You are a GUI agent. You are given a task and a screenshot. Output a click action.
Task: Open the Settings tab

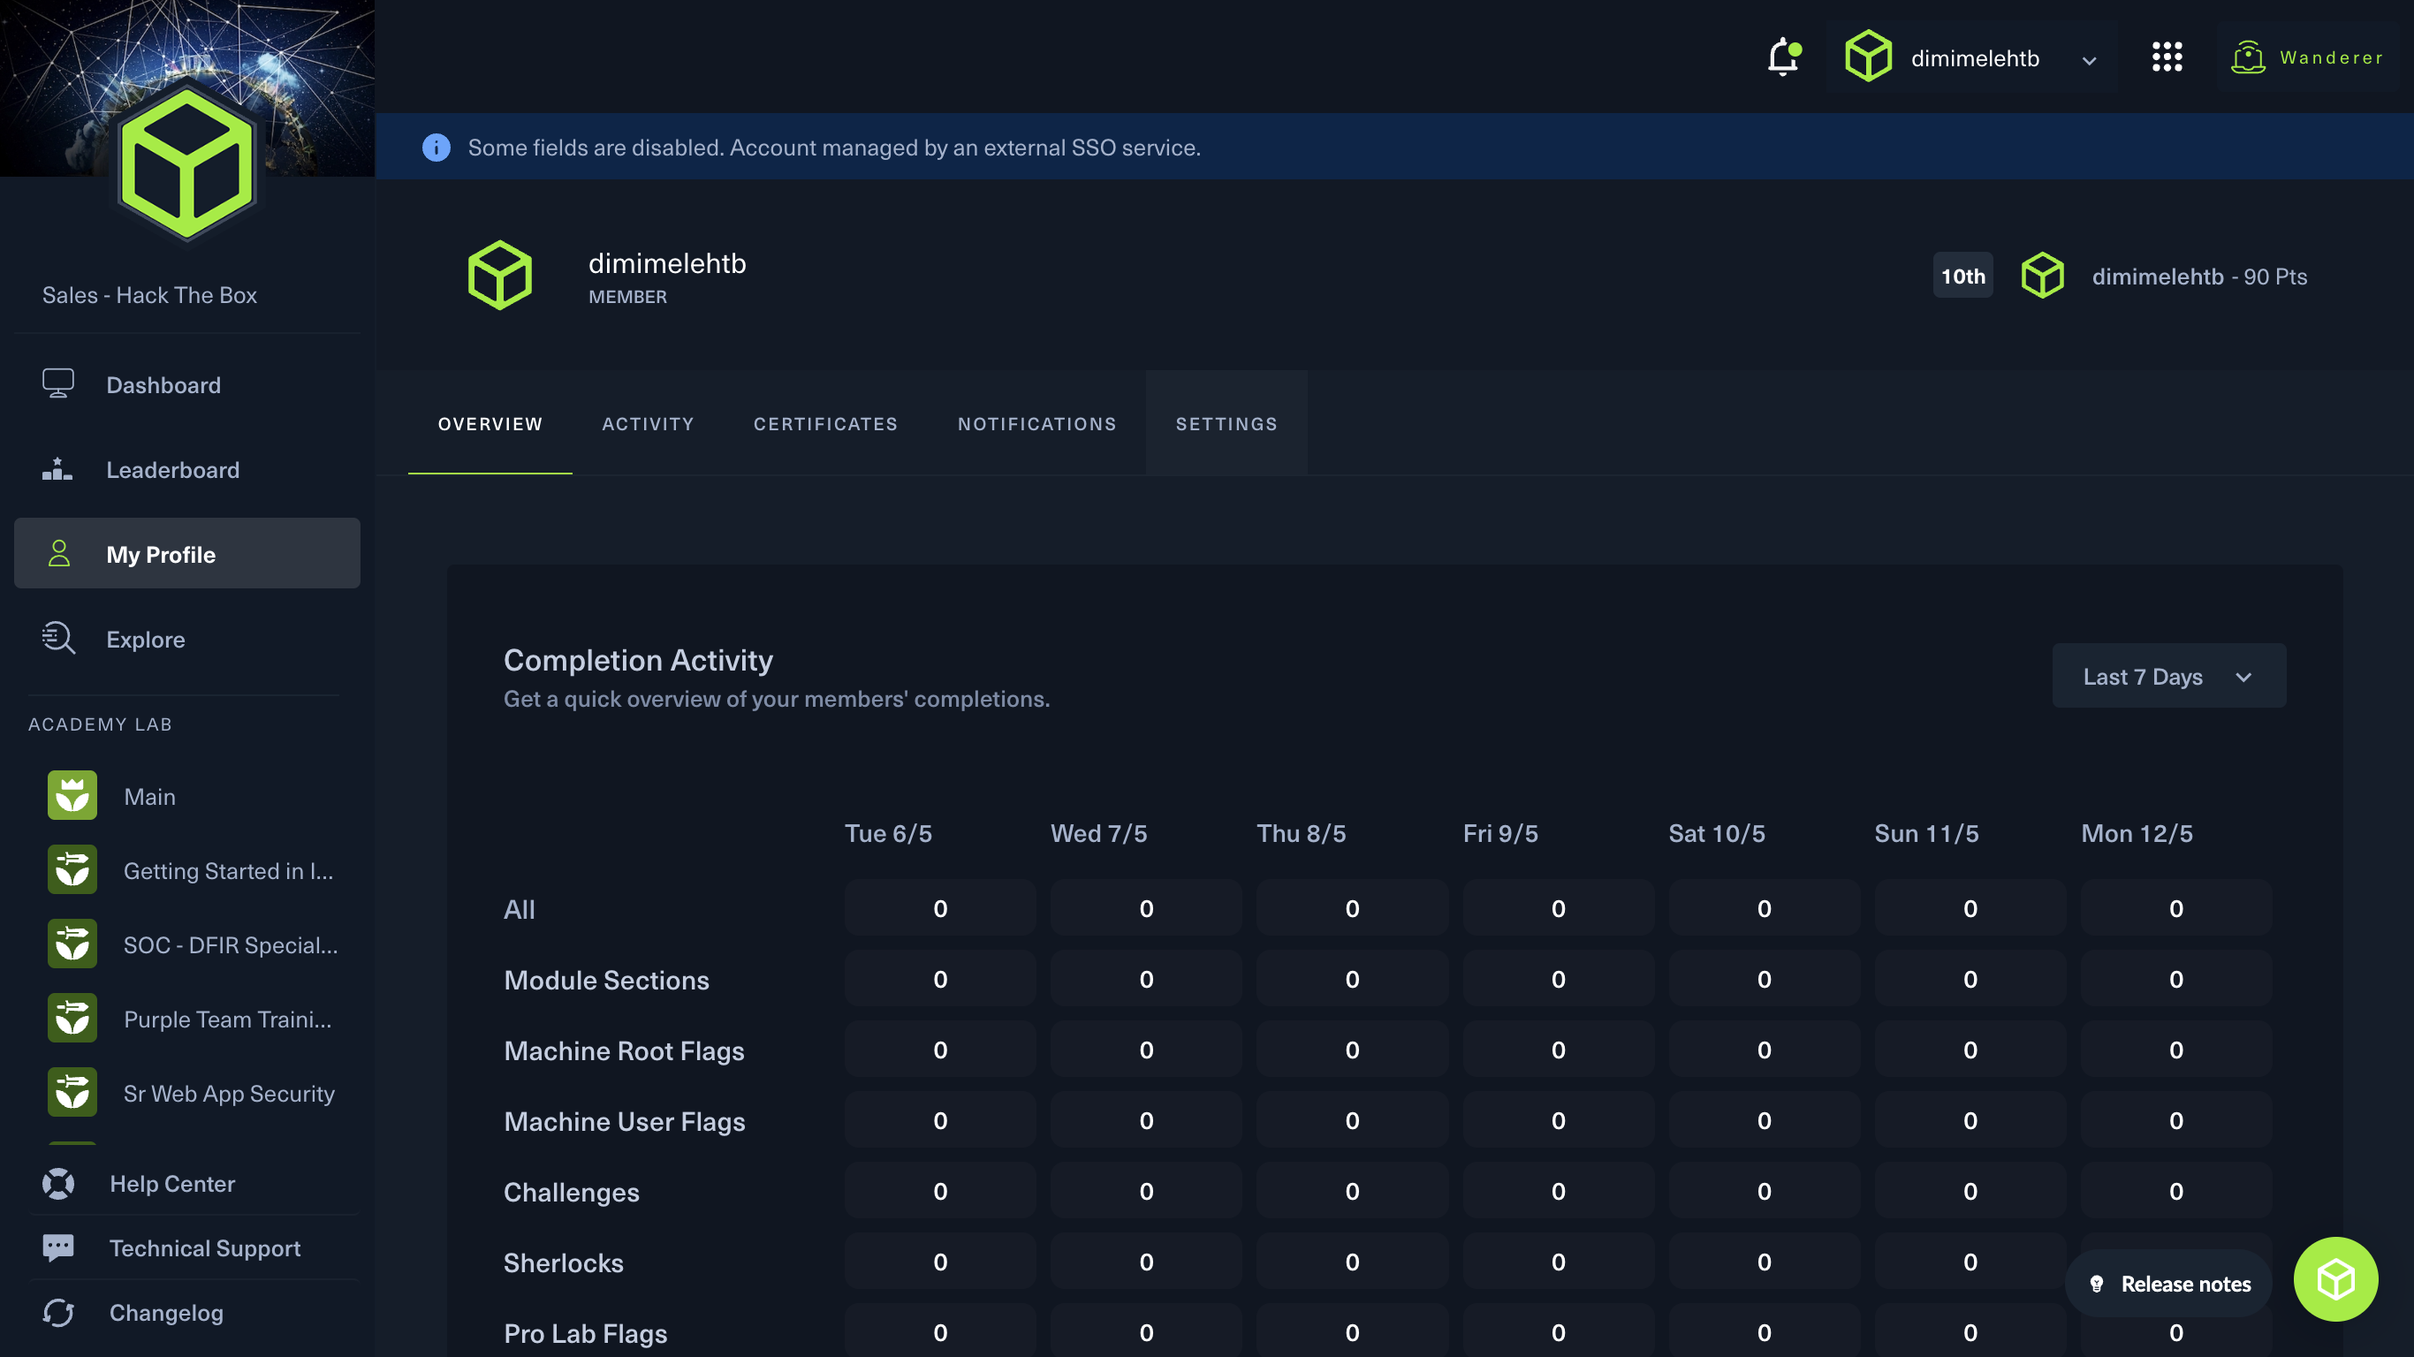click(x=1226, y=423)
